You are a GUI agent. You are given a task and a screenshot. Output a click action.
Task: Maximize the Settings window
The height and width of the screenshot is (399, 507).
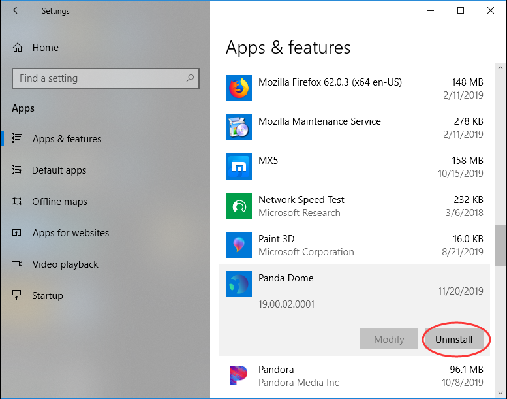461,10
